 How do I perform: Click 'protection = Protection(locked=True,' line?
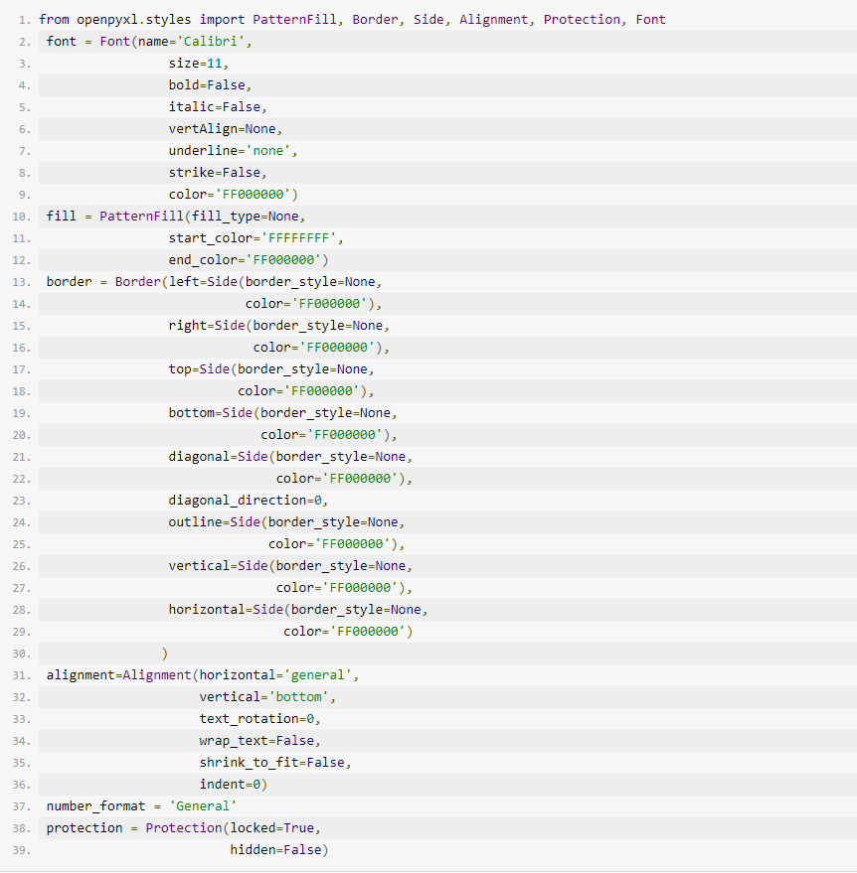(184, 828)
